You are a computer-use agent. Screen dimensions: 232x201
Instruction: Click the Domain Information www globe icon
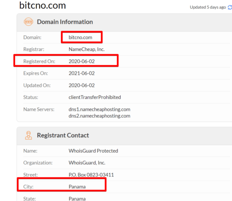click(28, 22)
